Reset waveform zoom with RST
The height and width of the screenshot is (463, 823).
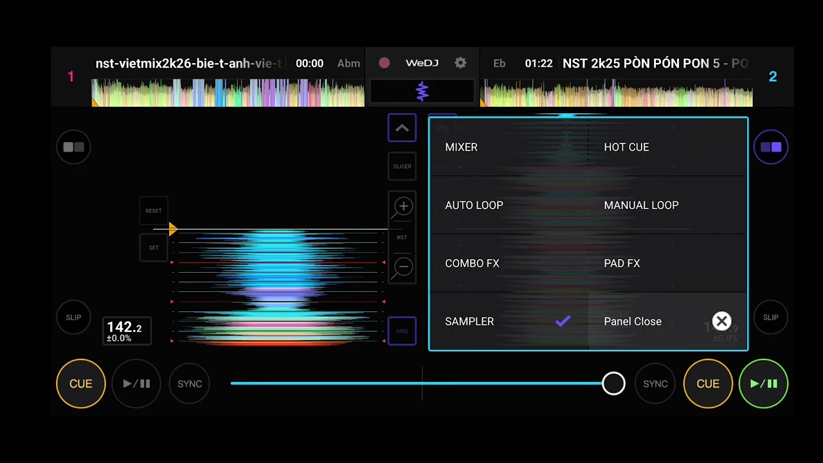click(x=402, y=237)
